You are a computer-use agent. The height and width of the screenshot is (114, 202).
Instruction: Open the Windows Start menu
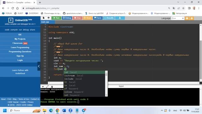(5, 111)
